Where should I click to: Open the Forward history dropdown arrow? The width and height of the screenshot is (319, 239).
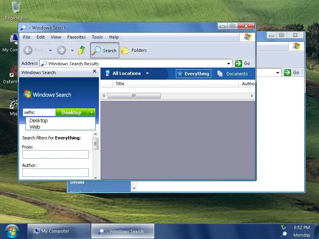72,51
